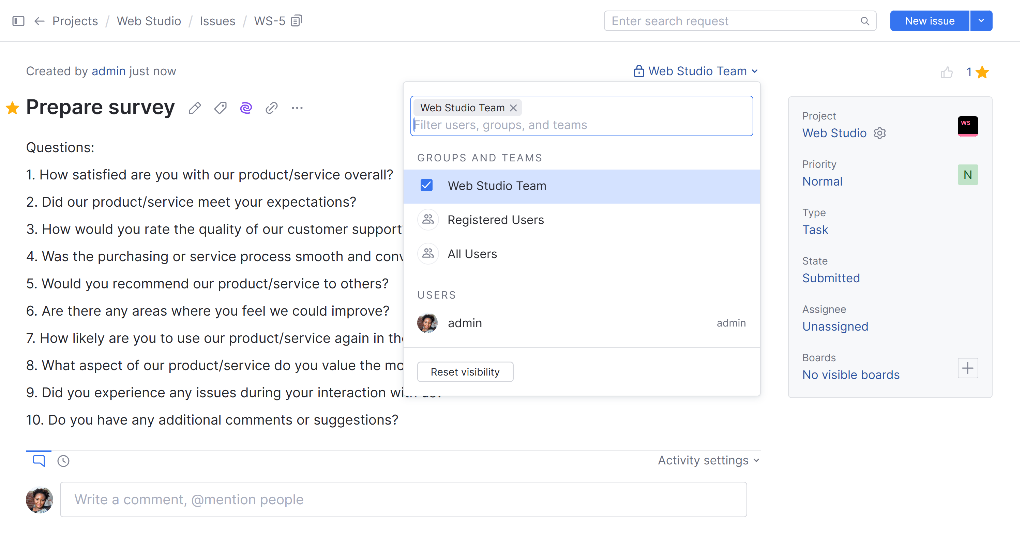Screen dimensions: 1026x540
Task: Copy issue ID WS-5 icon
Action: click(297, 21)
